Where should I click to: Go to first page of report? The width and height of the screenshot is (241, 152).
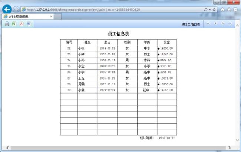[x=208, y=23]
